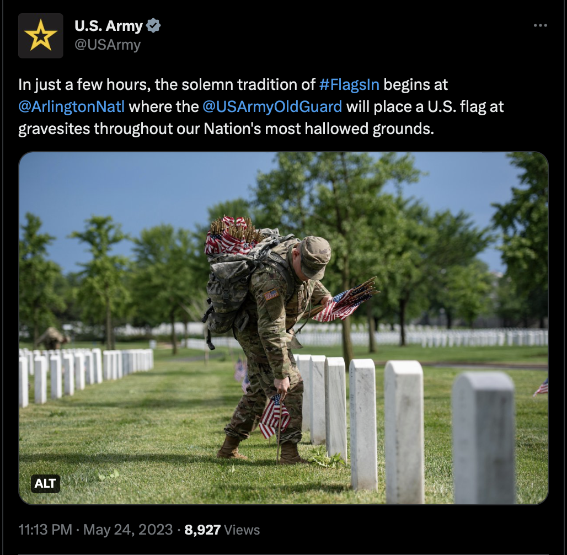Viewport: 567px width, 555px height.
Task: View the 8,927 Views analytics
Action: pos(222,530)
